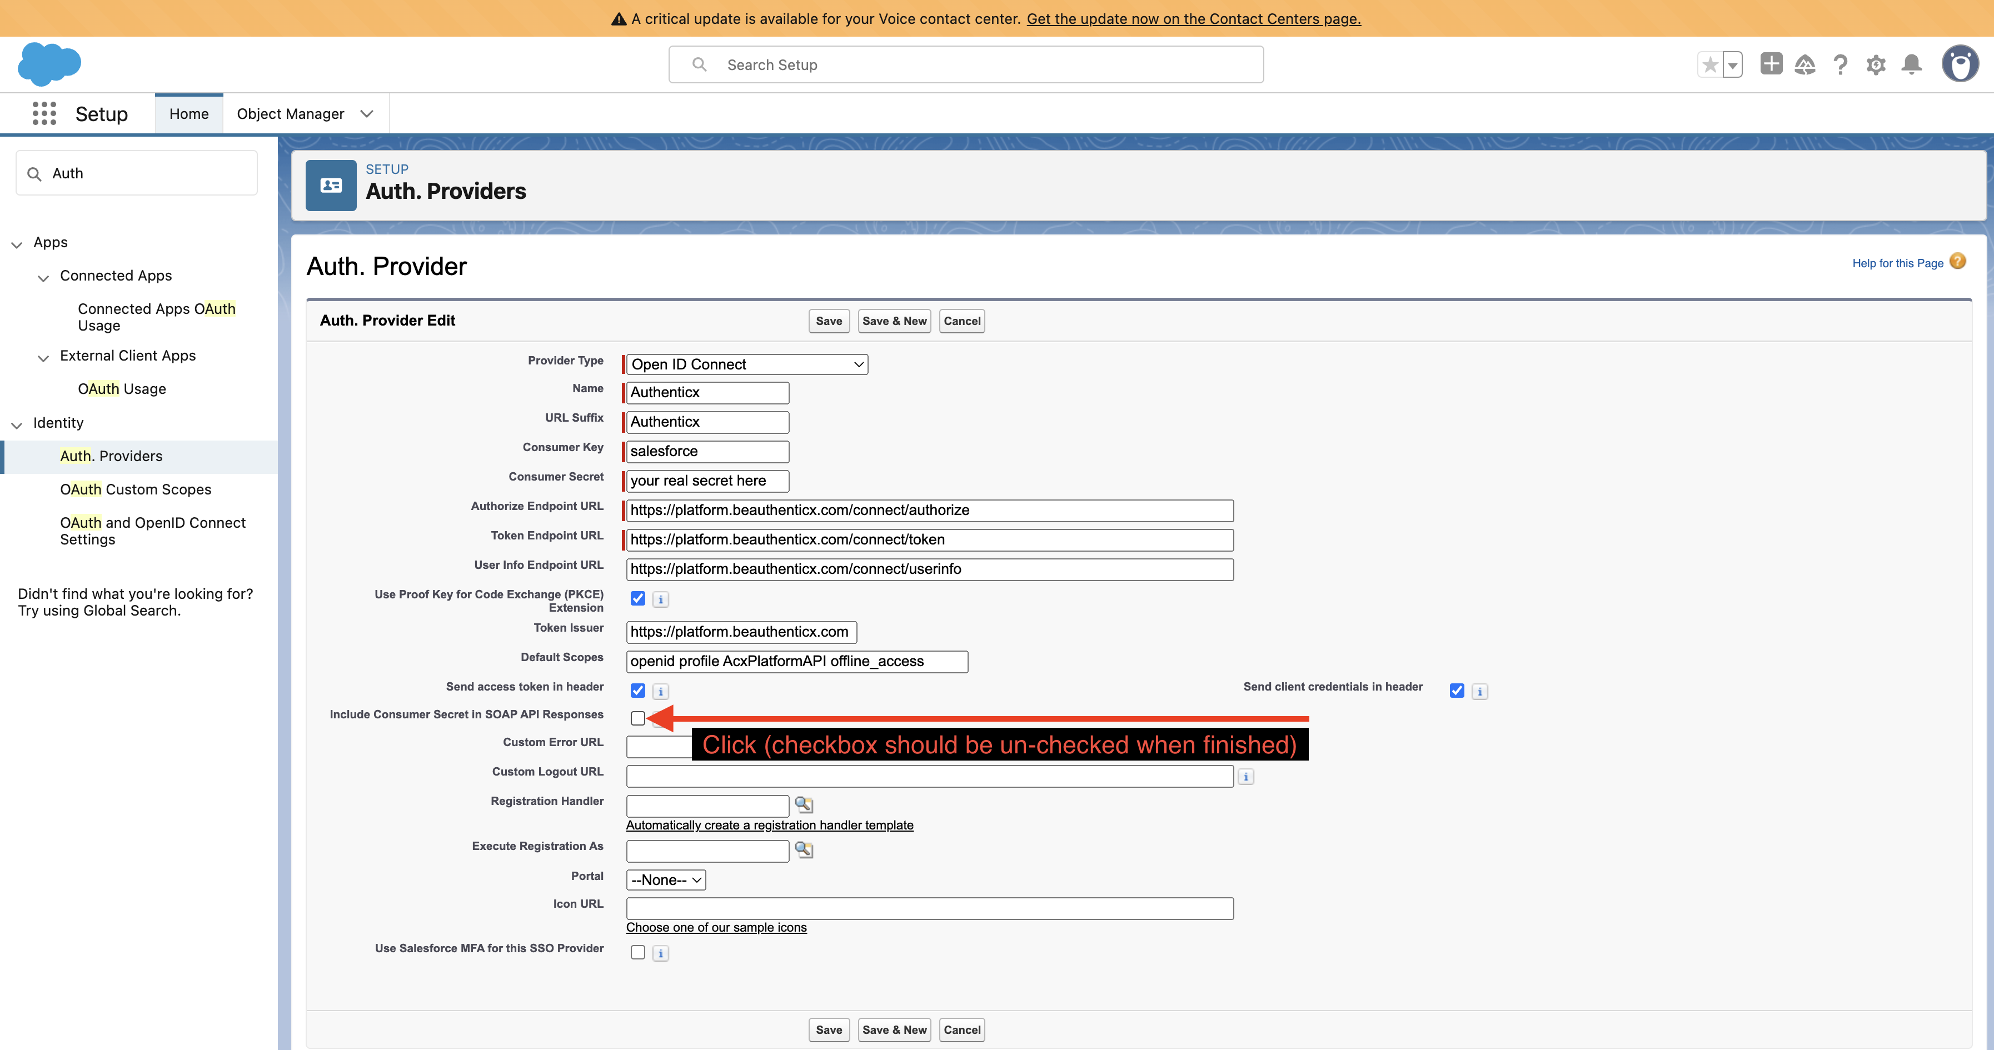Toggle the PKCE Extension checkbox
This screenshot has height=1050, width=1994.
tap(638, 599)
